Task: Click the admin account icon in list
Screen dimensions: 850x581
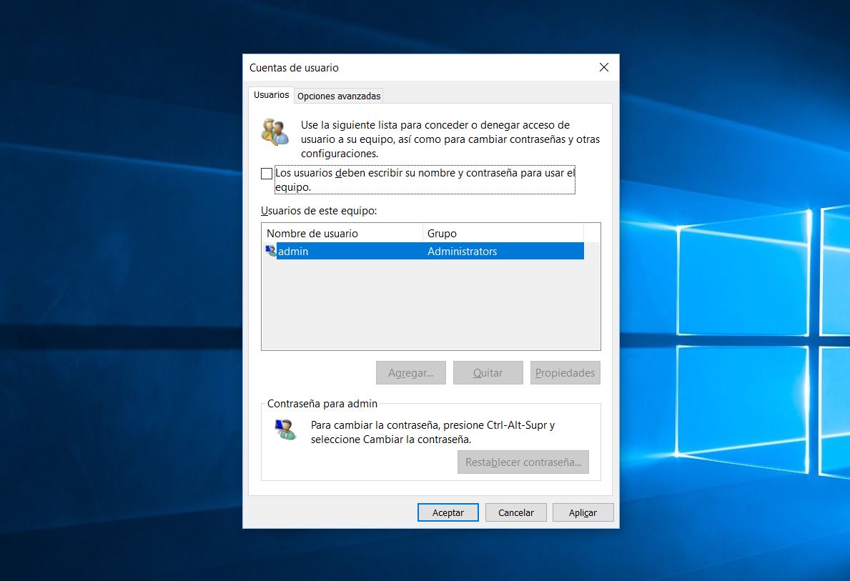Action: [x=270, y=251]
